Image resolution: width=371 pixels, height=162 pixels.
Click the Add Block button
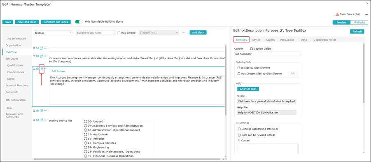pos(198,32)
